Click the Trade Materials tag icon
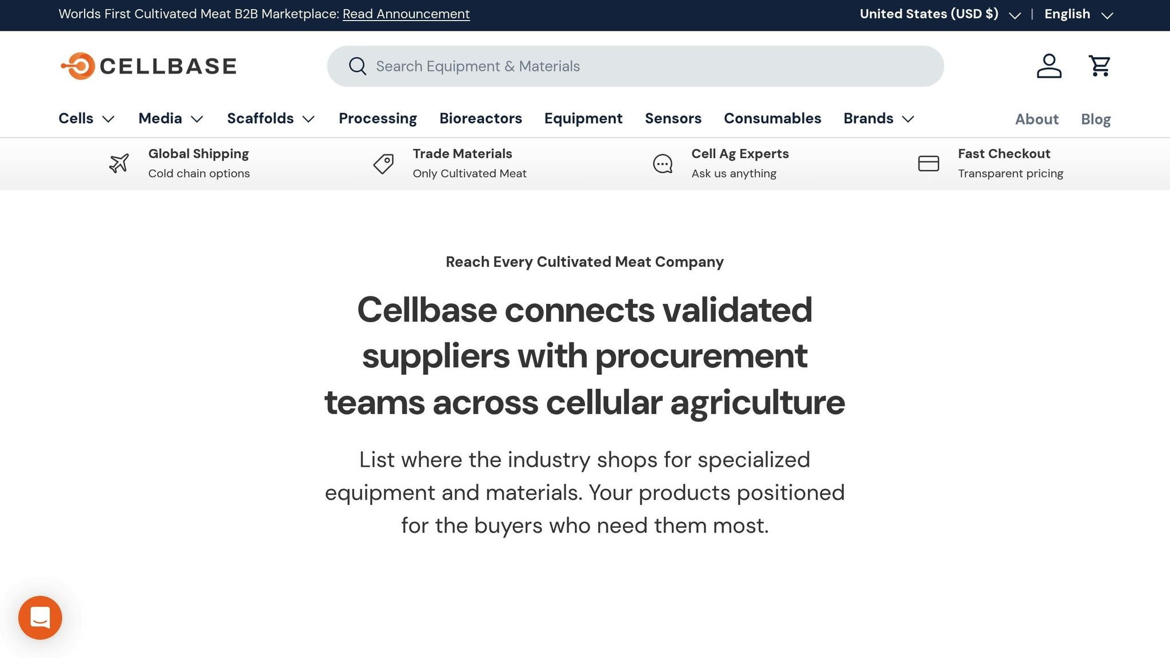The height and width of the screenshot is (658, 1170). pyautogui.click(x=383, y=163)
